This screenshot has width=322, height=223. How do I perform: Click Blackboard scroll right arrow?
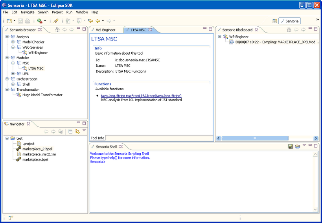coord(316,138)
